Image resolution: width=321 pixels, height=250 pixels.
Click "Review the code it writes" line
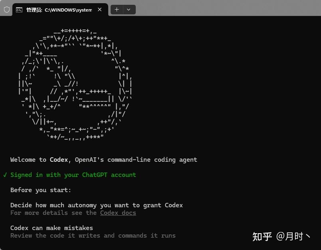pyautogui.click(x=93, y=236)
